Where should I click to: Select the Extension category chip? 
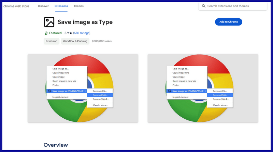[x=51, y=41]
